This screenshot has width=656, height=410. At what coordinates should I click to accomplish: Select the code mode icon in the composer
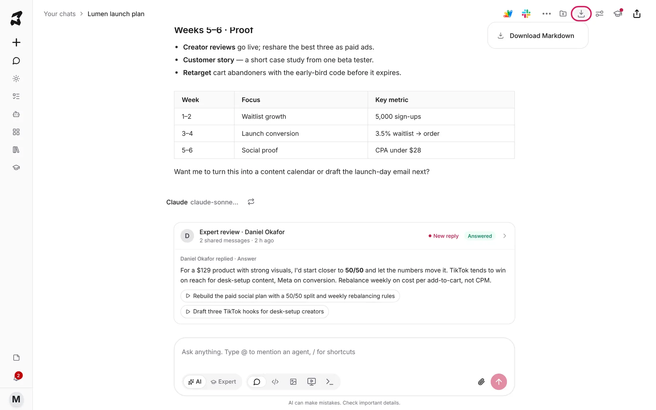pos(275,382)
